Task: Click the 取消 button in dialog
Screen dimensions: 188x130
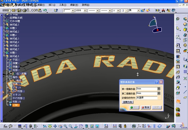Action: click(146, 108)
